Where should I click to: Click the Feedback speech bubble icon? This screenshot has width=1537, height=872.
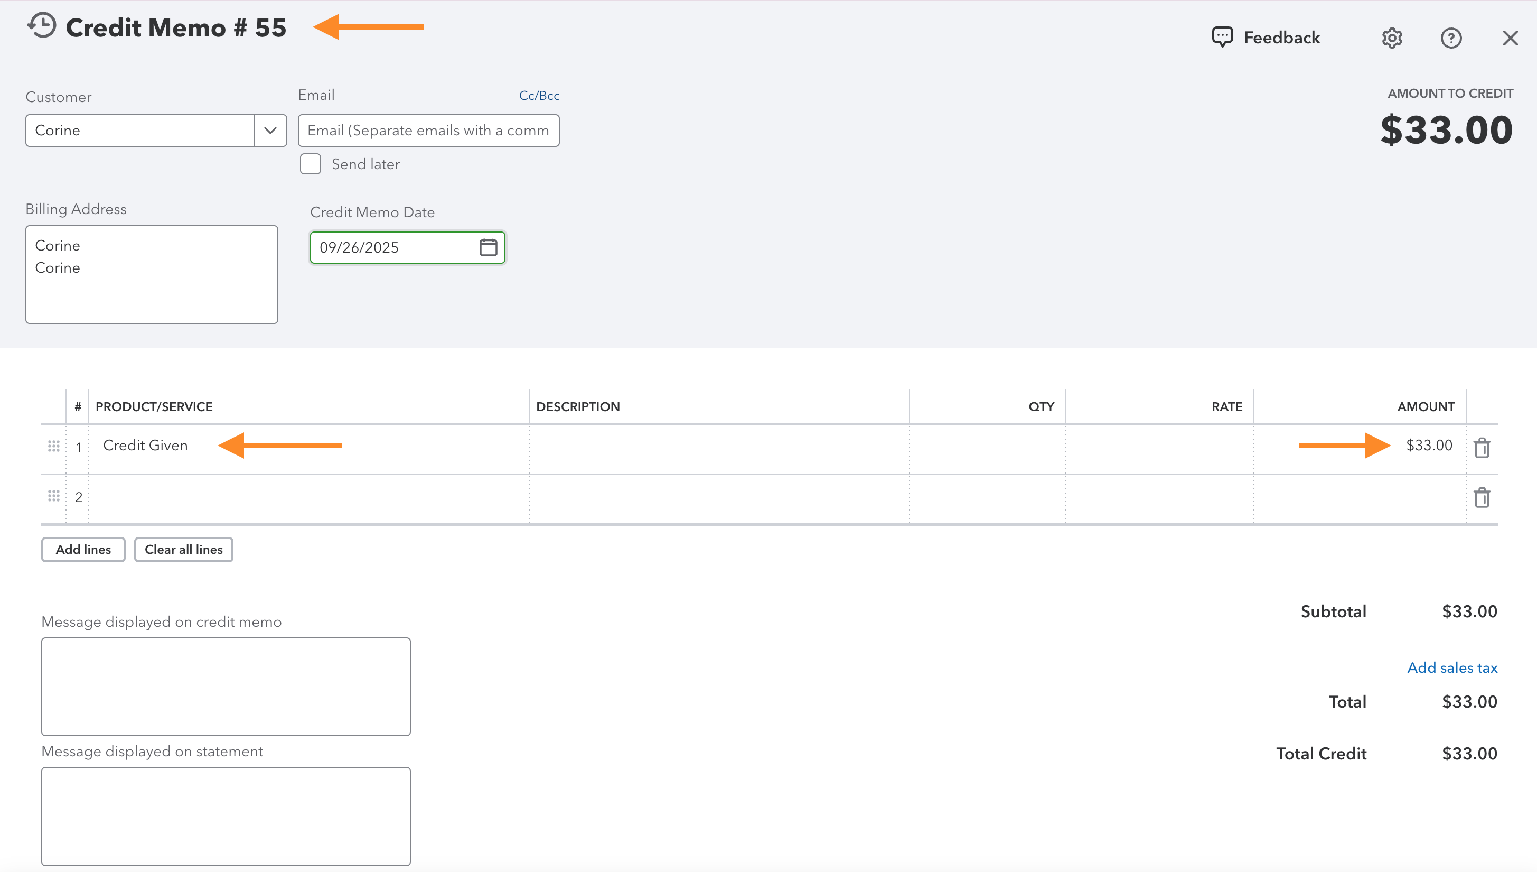point(1222,37)
